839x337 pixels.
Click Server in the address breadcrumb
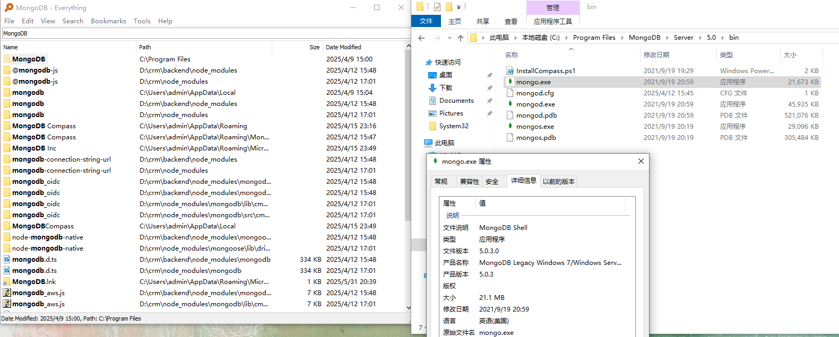coord(684,38)
